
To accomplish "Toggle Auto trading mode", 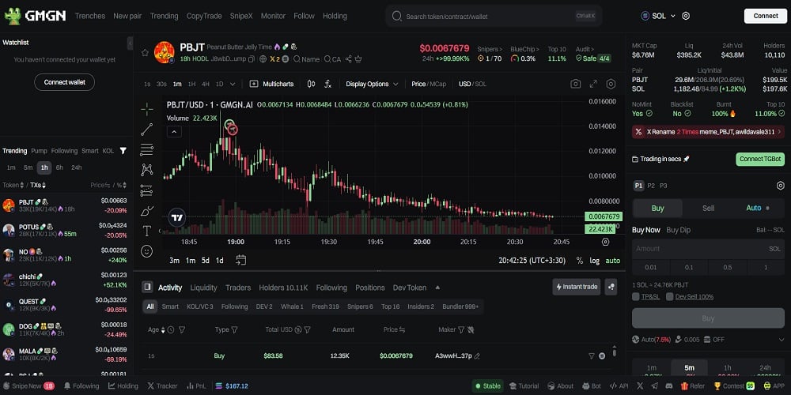I will (757, 208).
